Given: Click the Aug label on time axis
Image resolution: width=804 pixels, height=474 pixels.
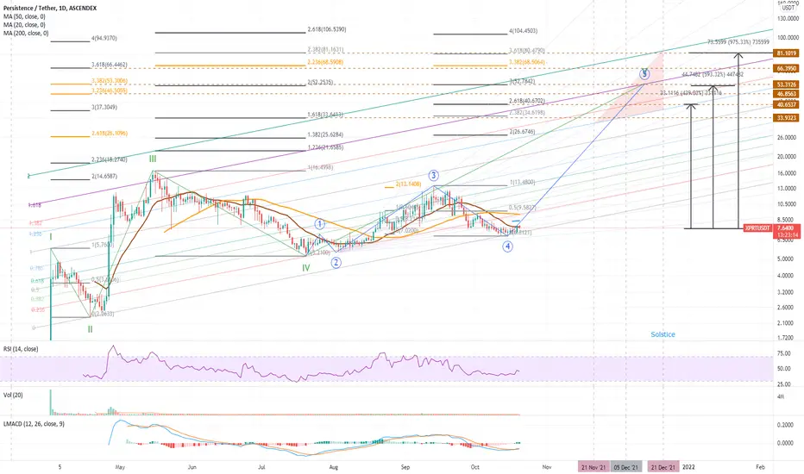Looking at the screenshot, I should (x=334, y=467).
